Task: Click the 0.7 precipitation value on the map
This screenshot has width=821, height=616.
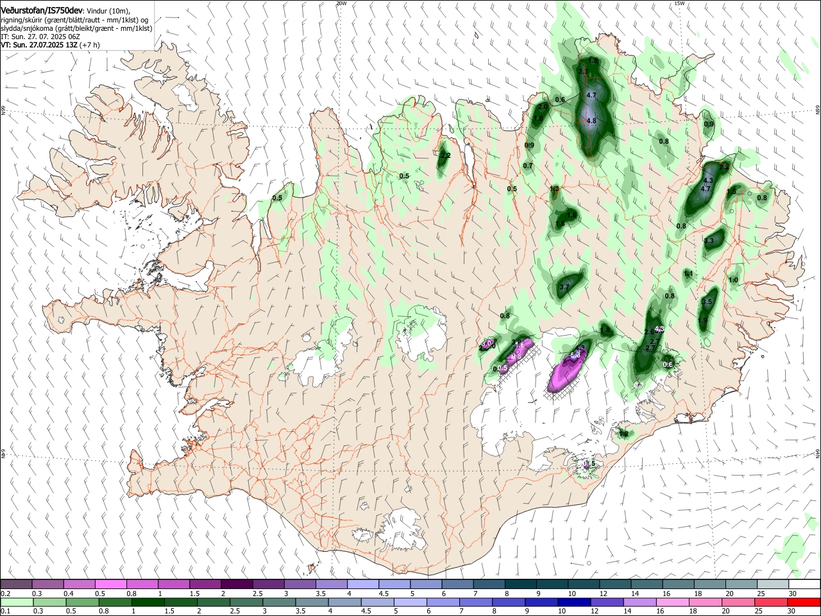Action: pyautogui.click(x=528, y=166)
